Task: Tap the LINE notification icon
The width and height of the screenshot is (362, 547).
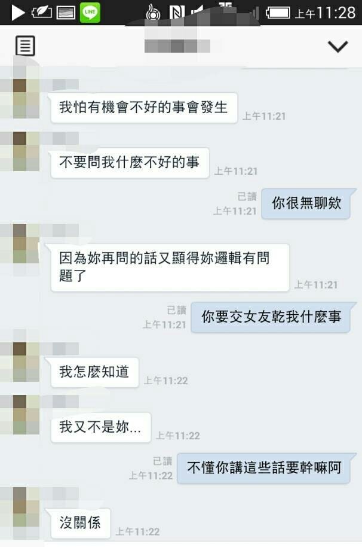Action: click(90, 13)
